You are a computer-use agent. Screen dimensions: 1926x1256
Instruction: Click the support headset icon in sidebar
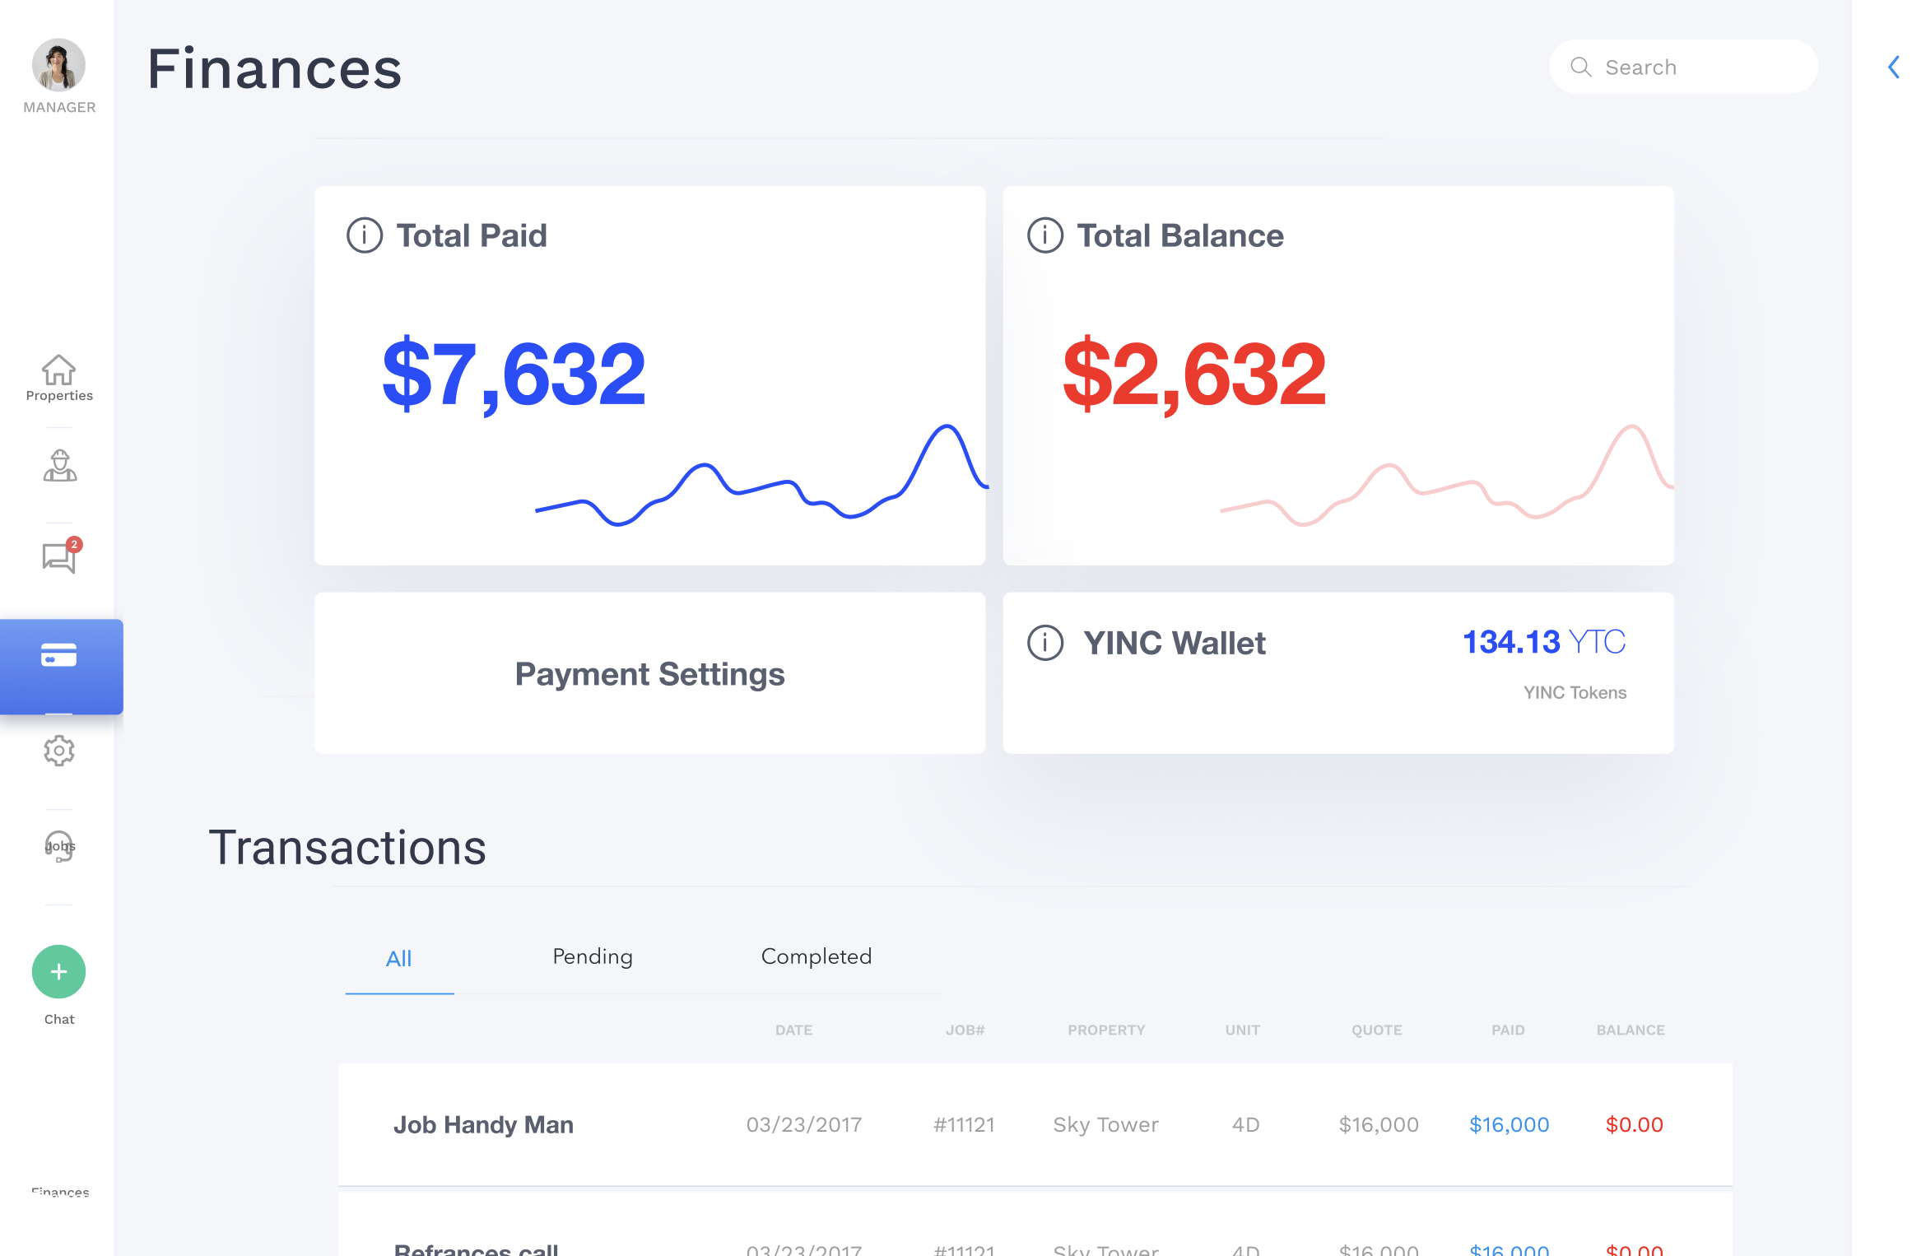click(59, 846)
